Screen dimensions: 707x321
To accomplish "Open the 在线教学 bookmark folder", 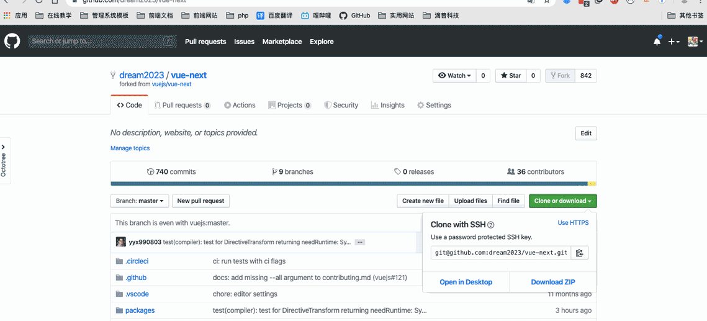I will click(x=53, y=16).
